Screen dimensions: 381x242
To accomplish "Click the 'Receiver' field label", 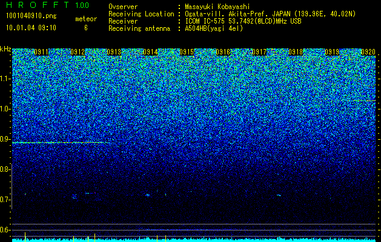I will click(x=123, y=21).
